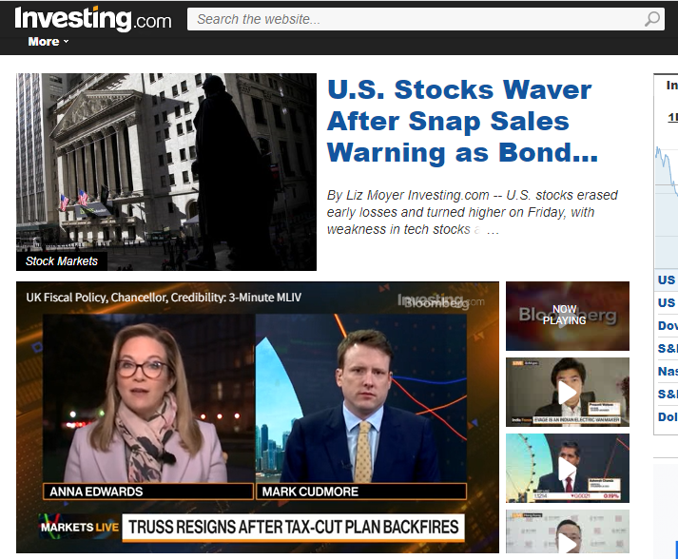Open the Investing.com logo homepage

93,19
